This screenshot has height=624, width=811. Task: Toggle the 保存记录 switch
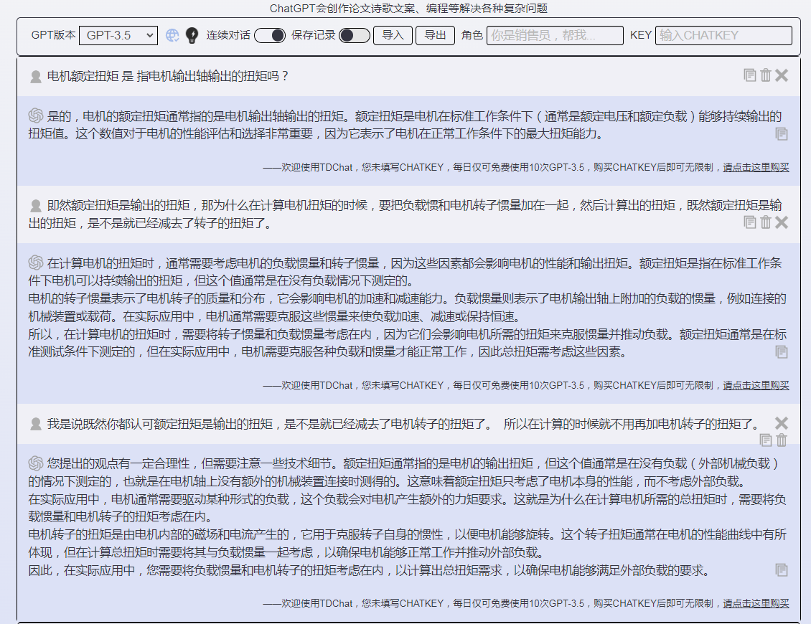point(354,35)
